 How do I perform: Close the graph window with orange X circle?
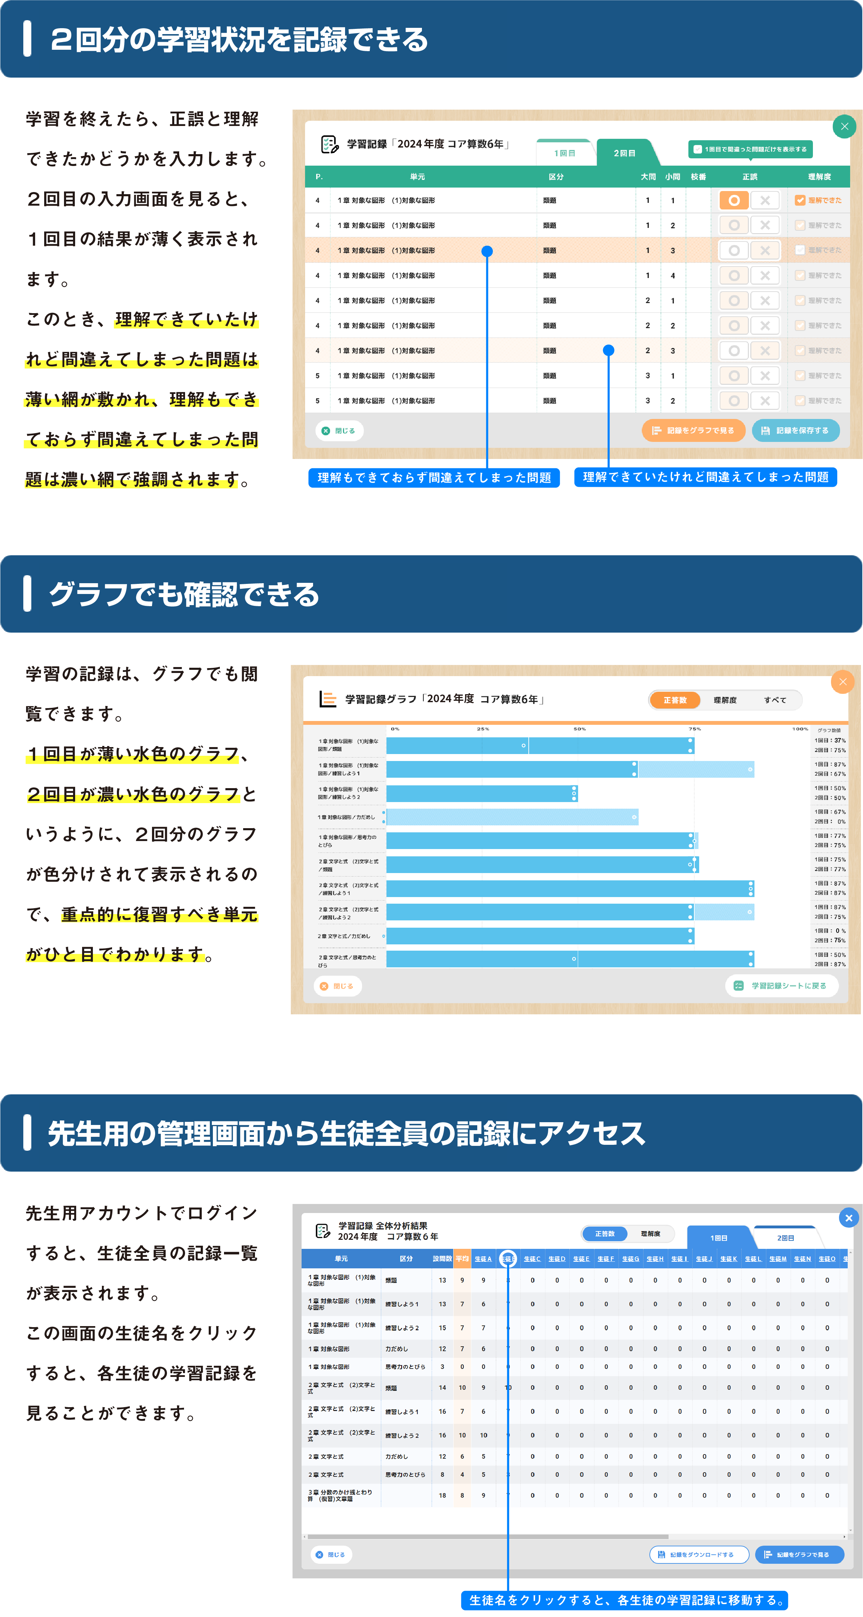842,682
